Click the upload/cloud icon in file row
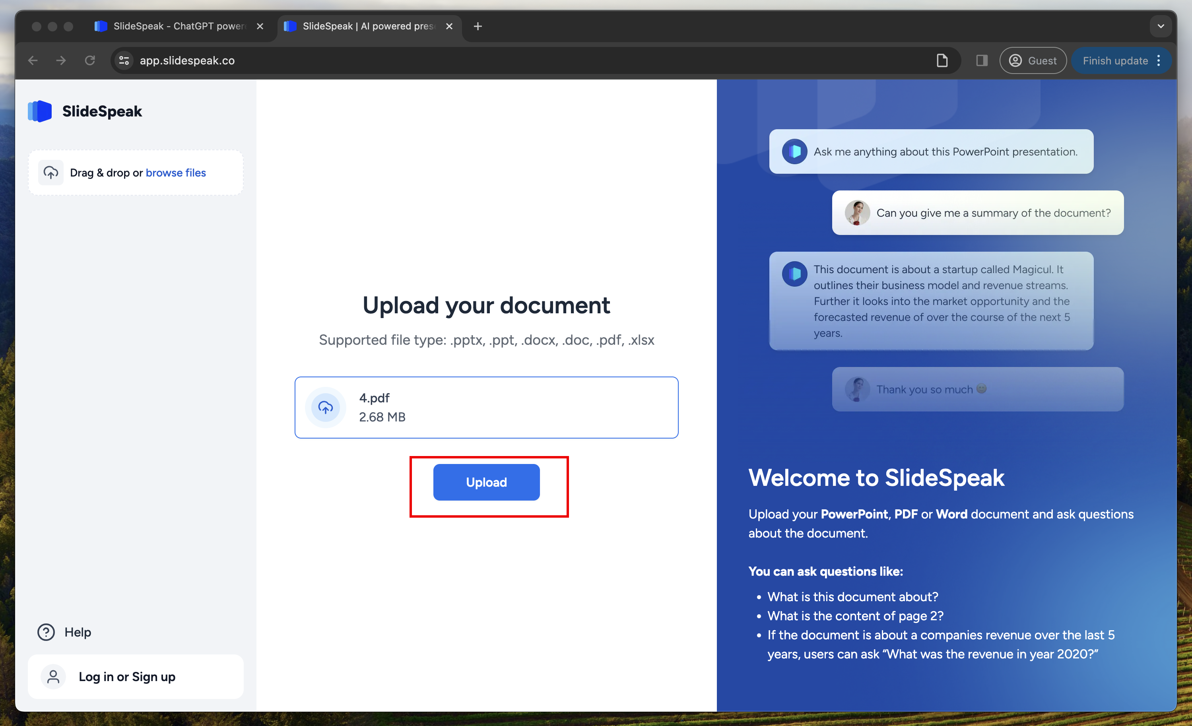Screen dimensions: 1192x726 pyautogui.click(x=325, y=407)
